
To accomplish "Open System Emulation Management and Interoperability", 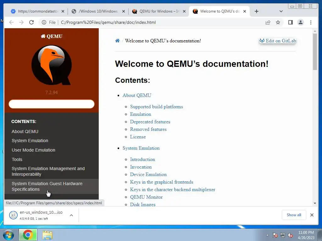I will click(48, 171).
